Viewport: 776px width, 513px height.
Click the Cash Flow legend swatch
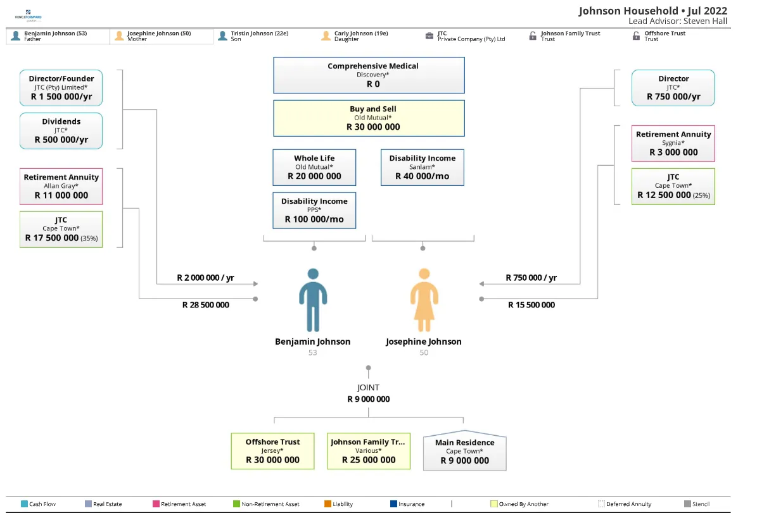tap(24, 504)
